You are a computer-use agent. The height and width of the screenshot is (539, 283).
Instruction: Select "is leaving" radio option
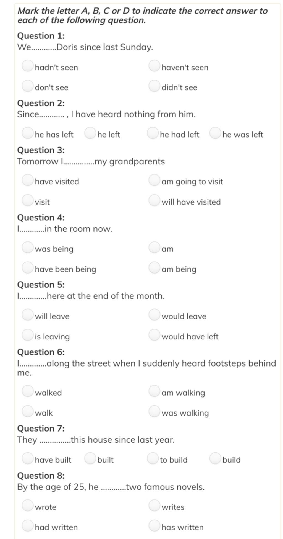[27, 335]
